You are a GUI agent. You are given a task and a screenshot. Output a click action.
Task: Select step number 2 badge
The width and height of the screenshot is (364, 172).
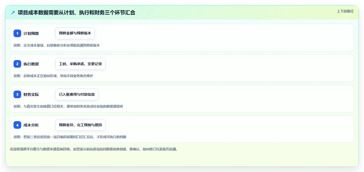[17, 64]
